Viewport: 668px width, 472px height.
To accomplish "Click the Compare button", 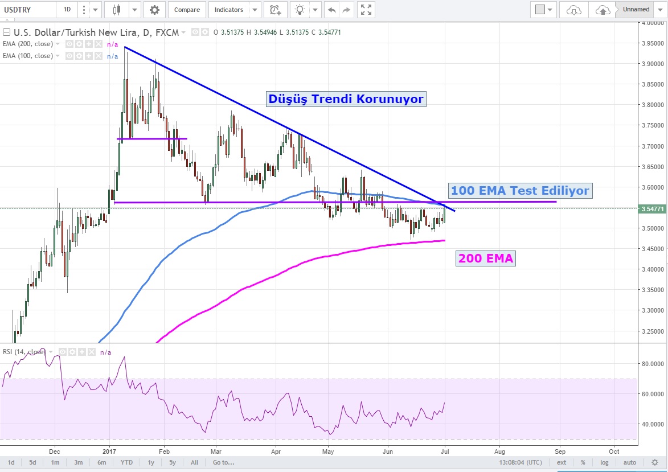I will pyautogui.click(x=187, y=10).
